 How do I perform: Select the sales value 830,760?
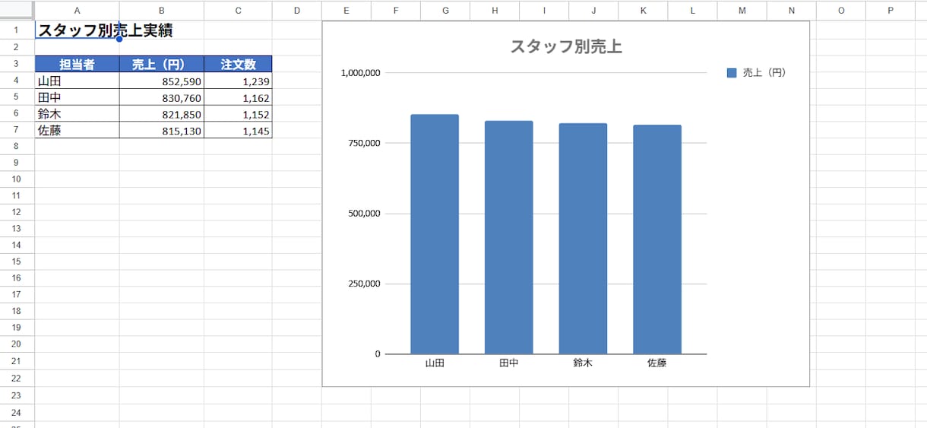(x=161, y=97)
